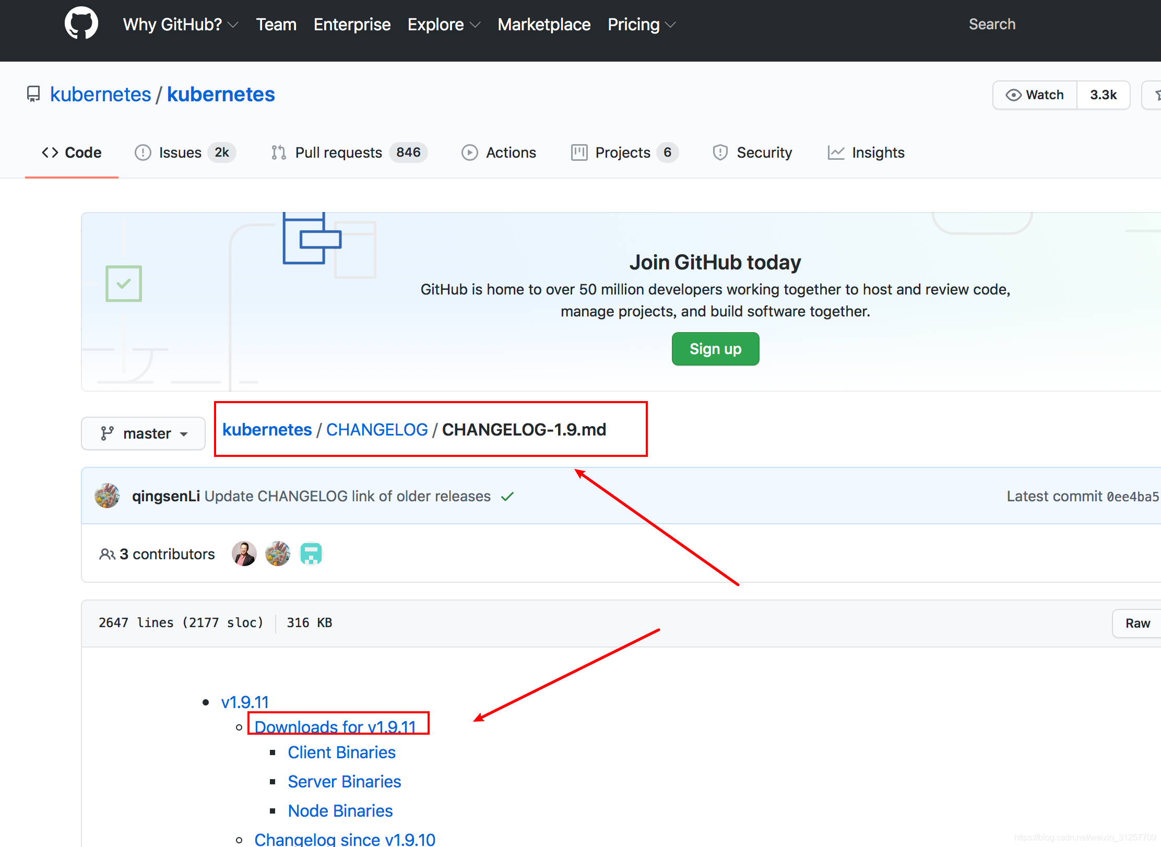1161x847 pixels.
Task: Click the 2647 lines (2177 sloc) text
Action: [181, 623]
